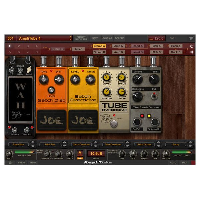The width and height of the screenshot is (200, 200).
Task: Click the noise gate THRESHOLD knob
Action: click(47, 154)
